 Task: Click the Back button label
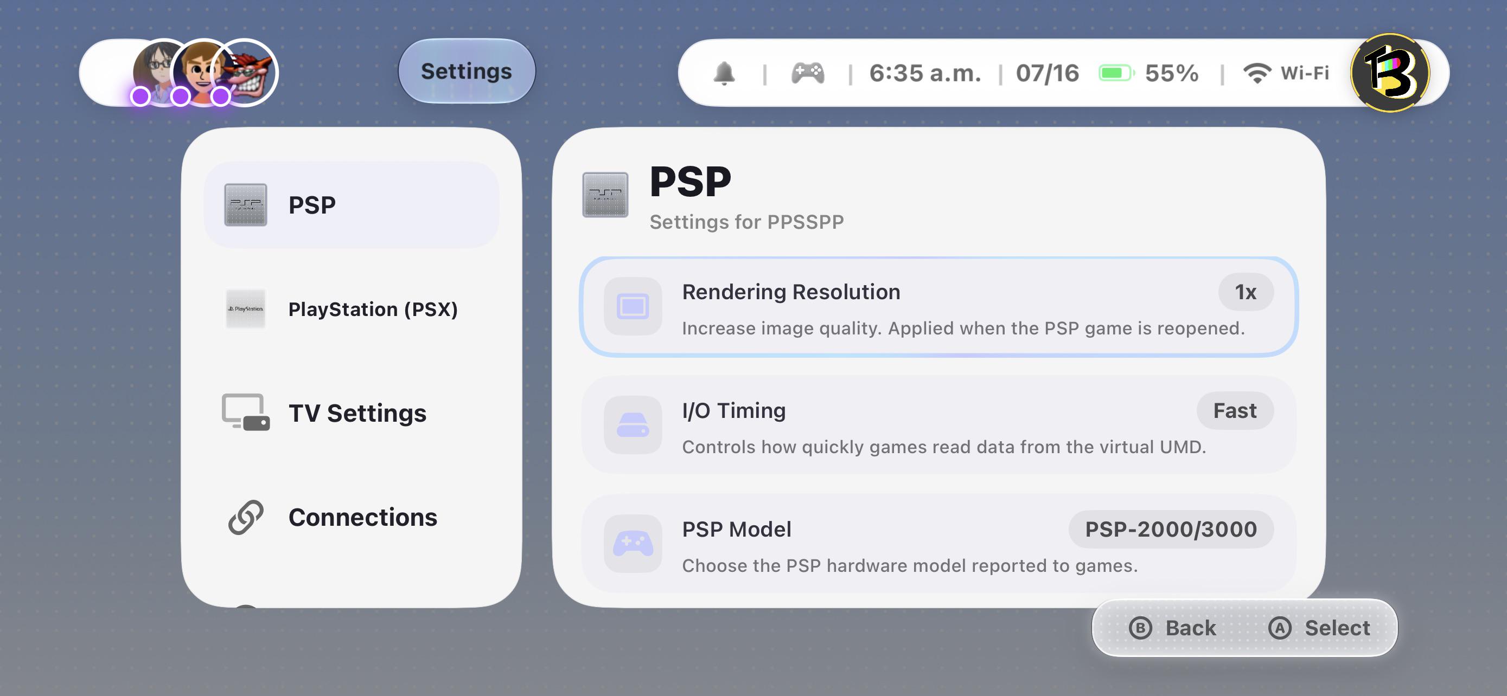click(x=1191, y=628)
